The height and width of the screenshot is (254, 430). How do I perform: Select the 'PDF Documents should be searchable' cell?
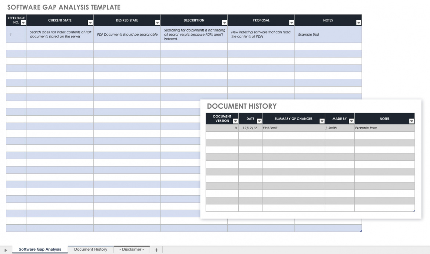point(127,35)
